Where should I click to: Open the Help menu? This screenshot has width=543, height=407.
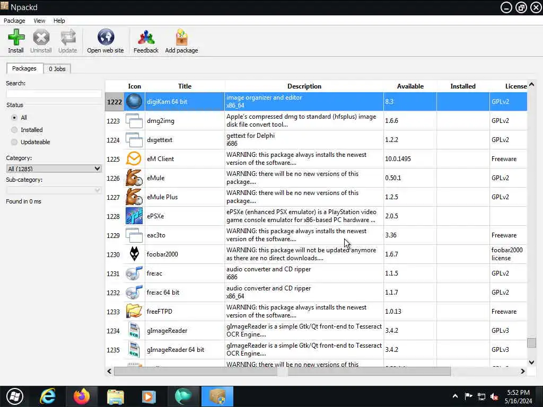(59, 21)
